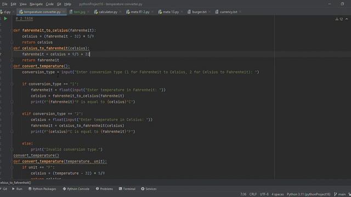The image size is (351, 197).
Task: Open the Terminal tool window
Action: [x=127, y=189]
